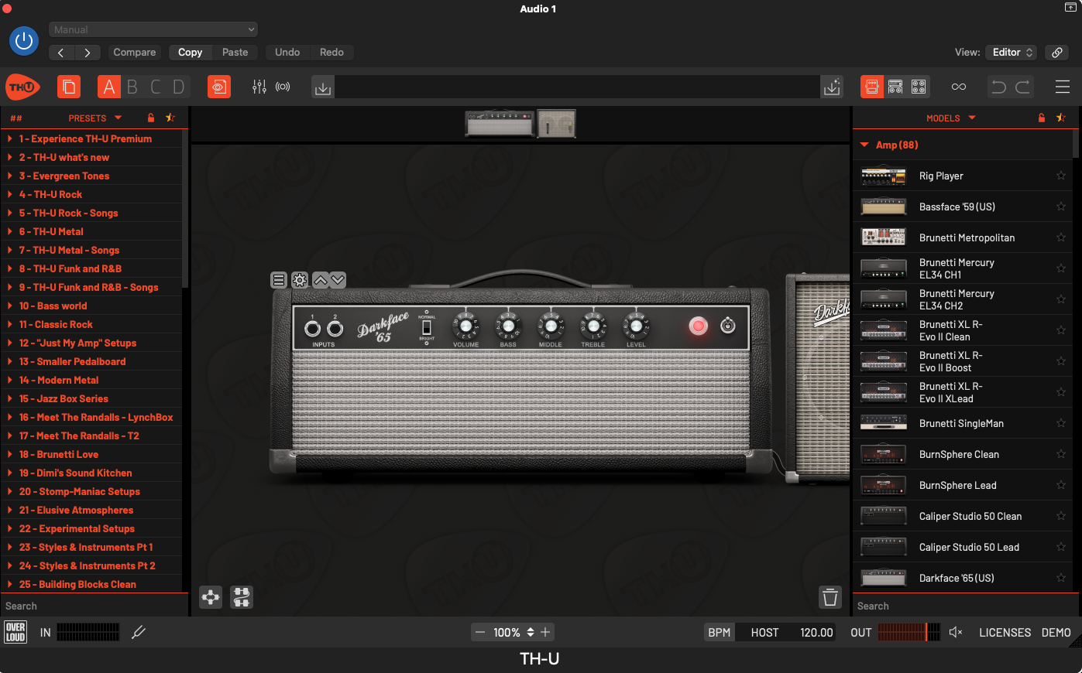Select the Darkface '65 (US) model
This screenshot has height=673, width=1082.
[x=963, y=578]
